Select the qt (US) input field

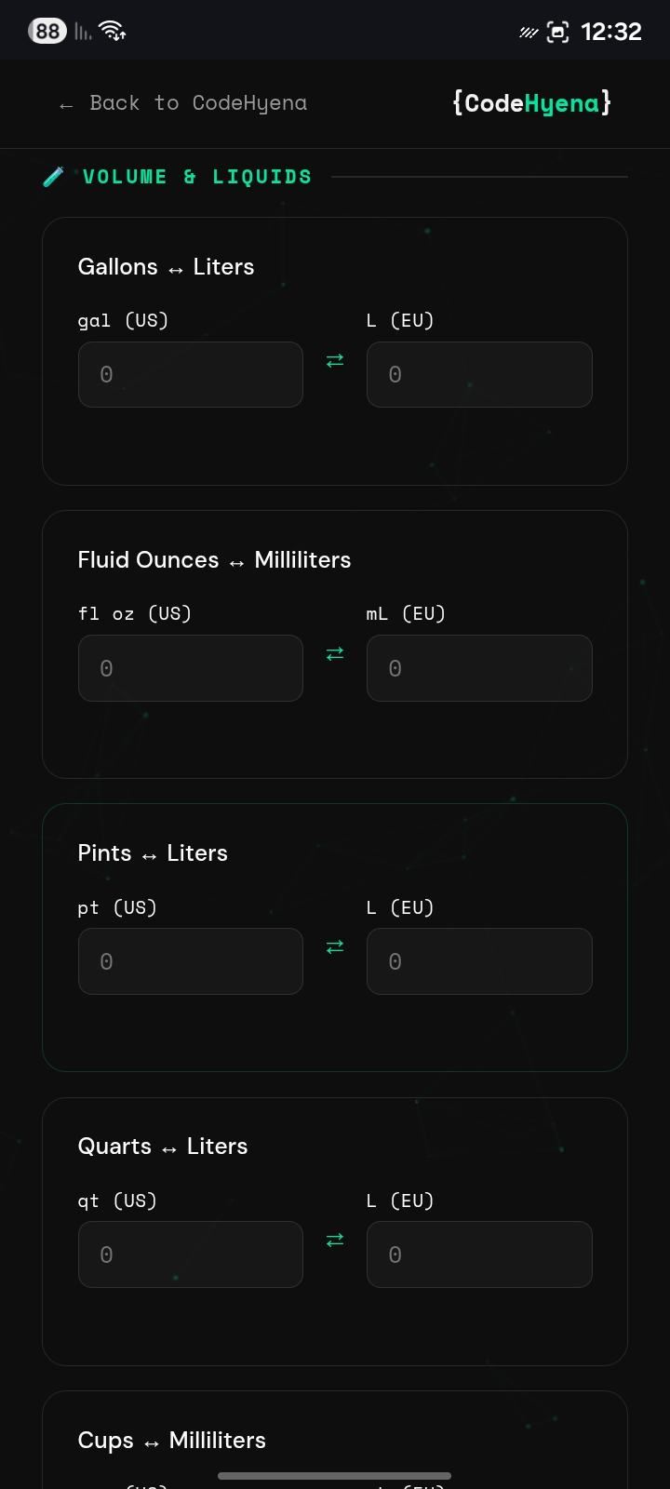(x=191, y=1254)
